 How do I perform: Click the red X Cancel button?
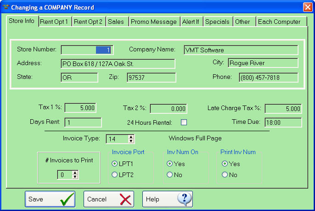tap(108, 199)
